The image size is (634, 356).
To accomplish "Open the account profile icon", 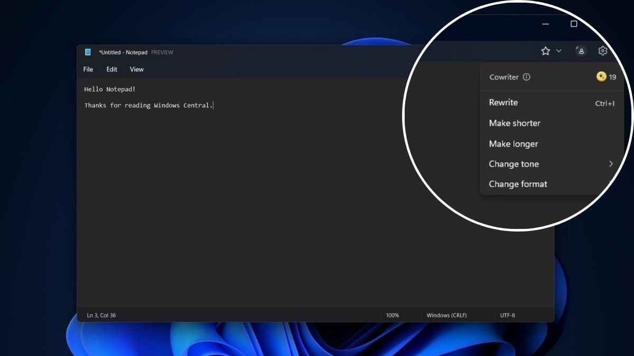I will pyautogui.click(x=581, y=51).
